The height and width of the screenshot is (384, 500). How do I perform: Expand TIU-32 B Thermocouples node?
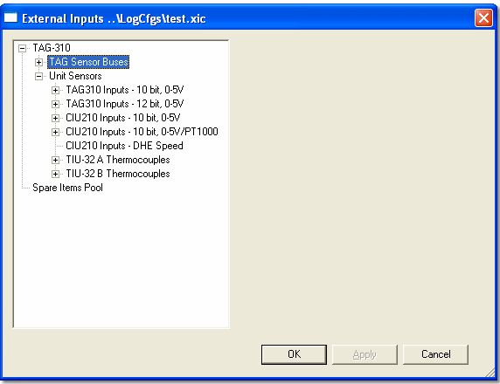click(55, 175)
